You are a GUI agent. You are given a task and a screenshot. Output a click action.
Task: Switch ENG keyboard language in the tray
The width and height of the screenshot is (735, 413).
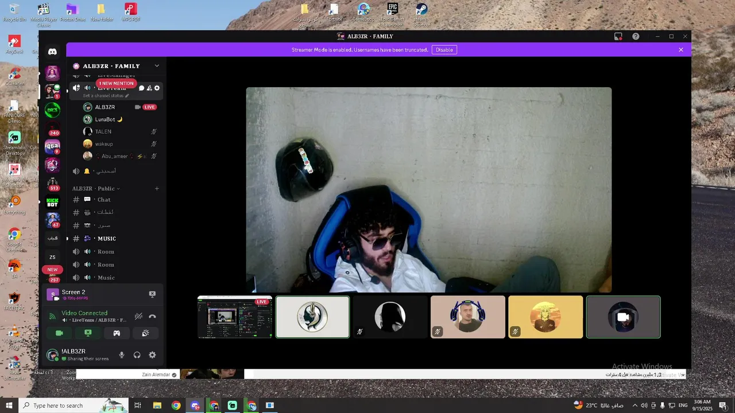(x=683, y=406)
